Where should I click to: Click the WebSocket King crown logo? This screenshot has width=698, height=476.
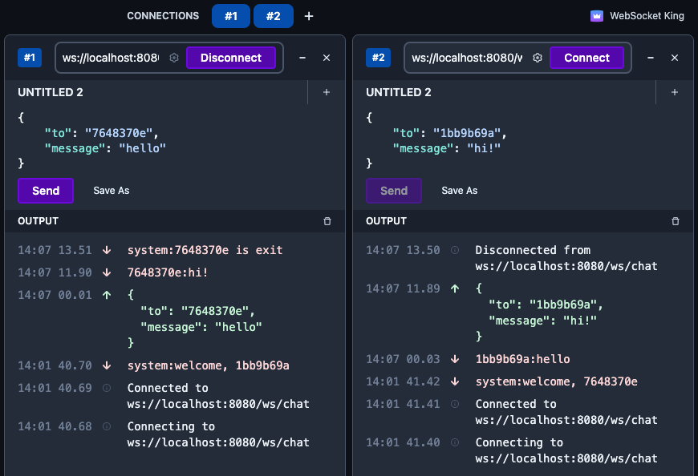[596, 16]
